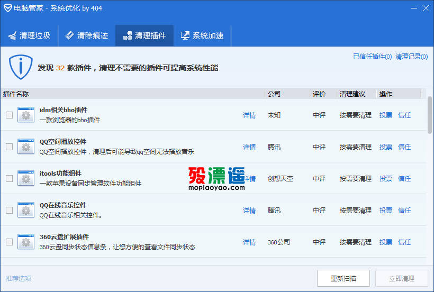Click 信任 for QQ空间播放控件

[x=404, y=147]
